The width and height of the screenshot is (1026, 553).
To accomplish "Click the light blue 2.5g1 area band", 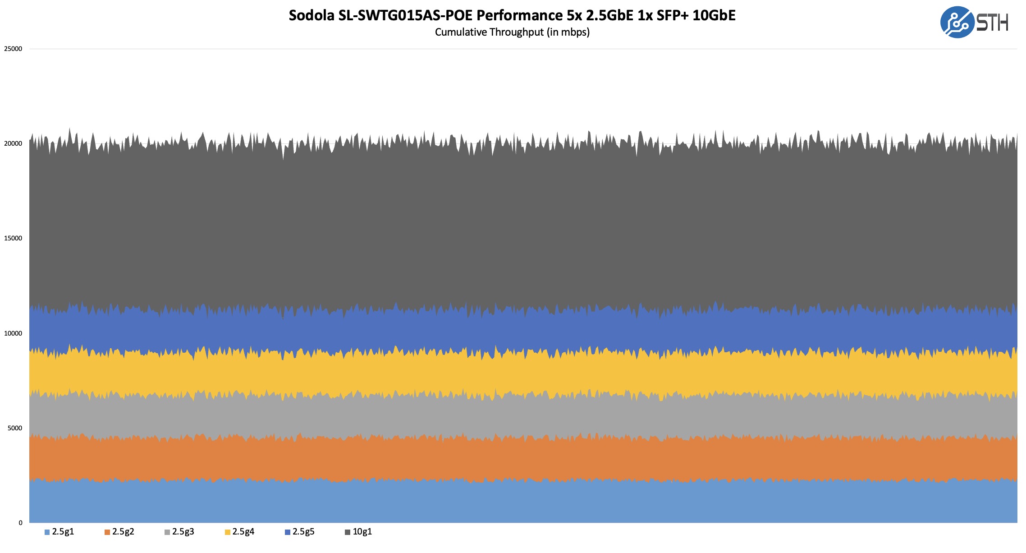I will [x=523, y=502].
